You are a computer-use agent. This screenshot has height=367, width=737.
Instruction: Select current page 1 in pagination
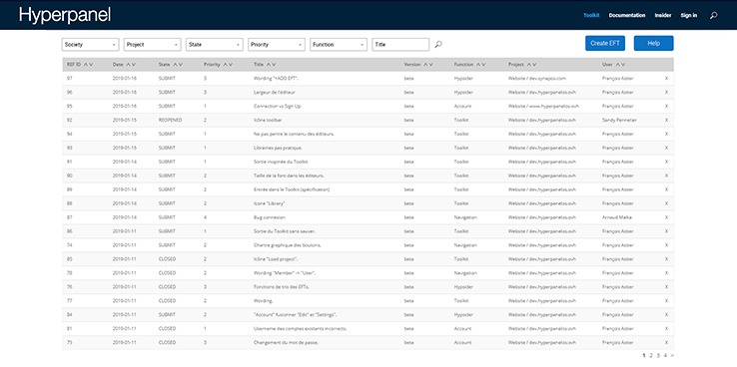click(x=644, y=356)
